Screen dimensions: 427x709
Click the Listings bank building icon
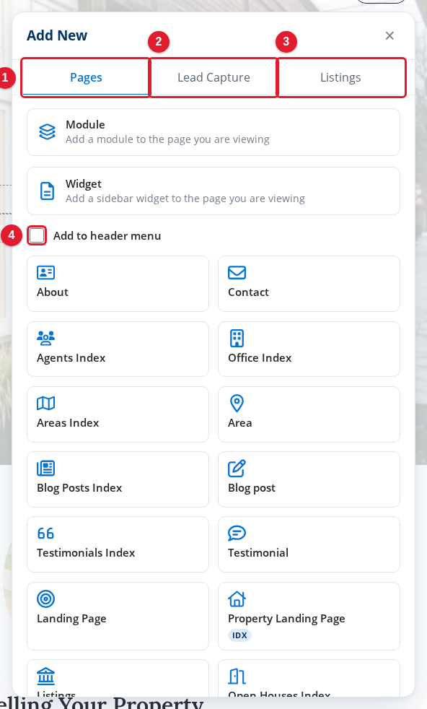tap(45, 676)
